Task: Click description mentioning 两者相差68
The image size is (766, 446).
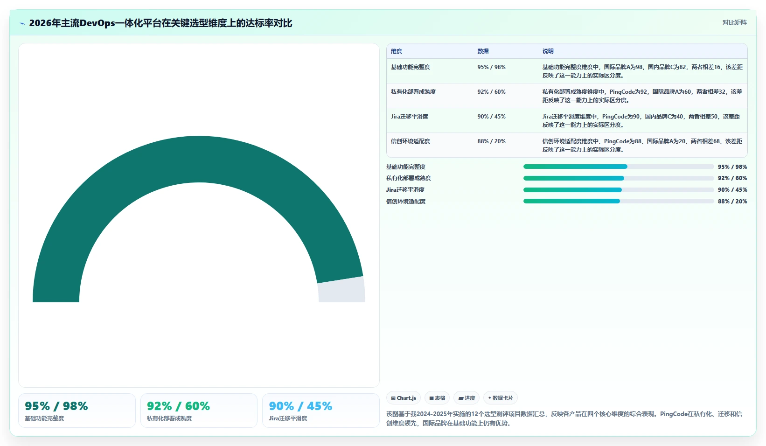Action: coord(642,146)
